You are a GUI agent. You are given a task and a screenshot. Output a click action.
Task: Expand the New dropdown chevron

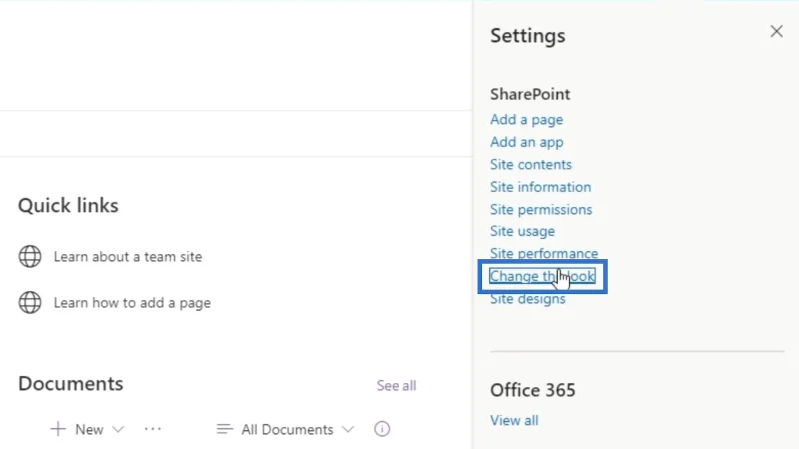118,430
